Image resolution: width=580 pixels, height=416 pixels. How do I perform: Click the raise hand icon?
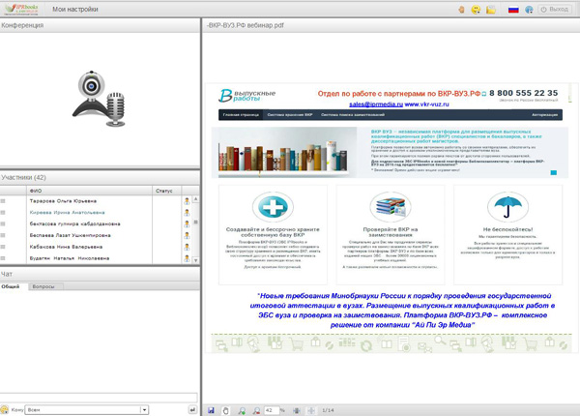(x=461, y=10)
